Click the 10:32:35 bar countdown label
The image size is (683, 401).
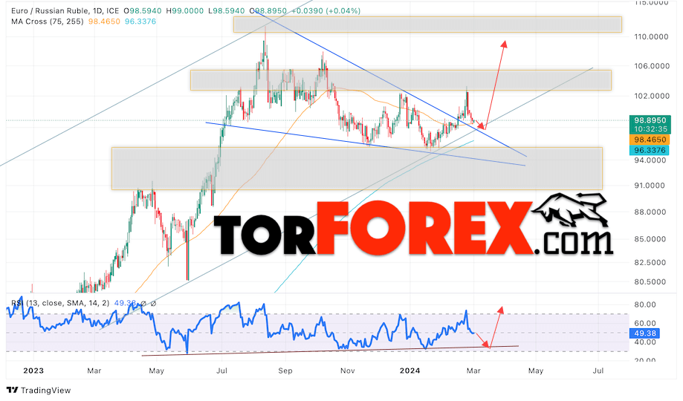[x=650, y=129]
